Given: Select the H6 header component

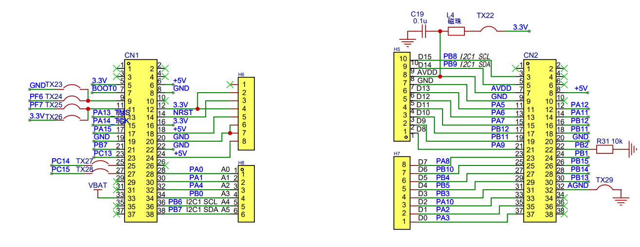Looking at the screenshot, I should tap(246, 113).
